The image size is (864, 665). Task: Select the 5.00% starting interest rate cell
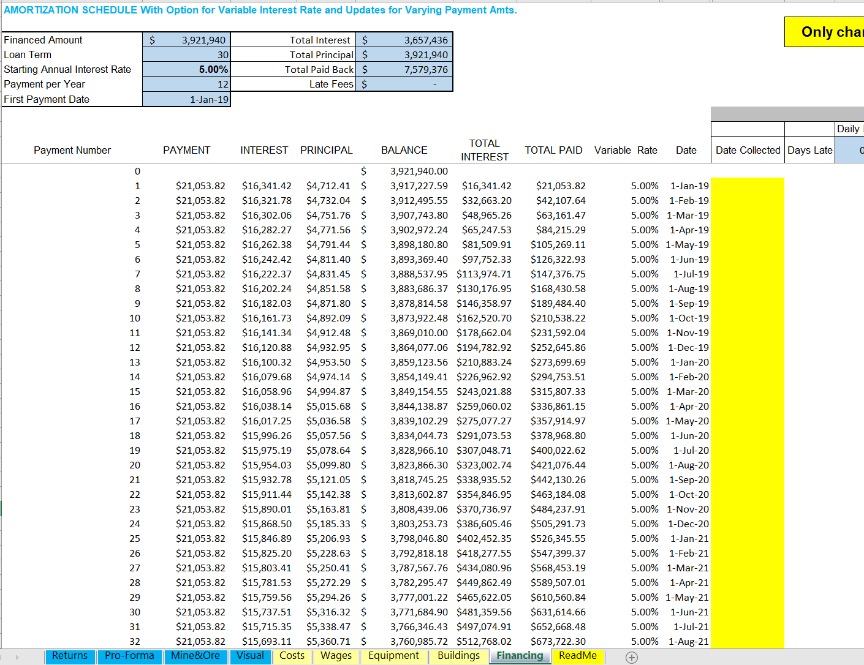pos(186,69)
